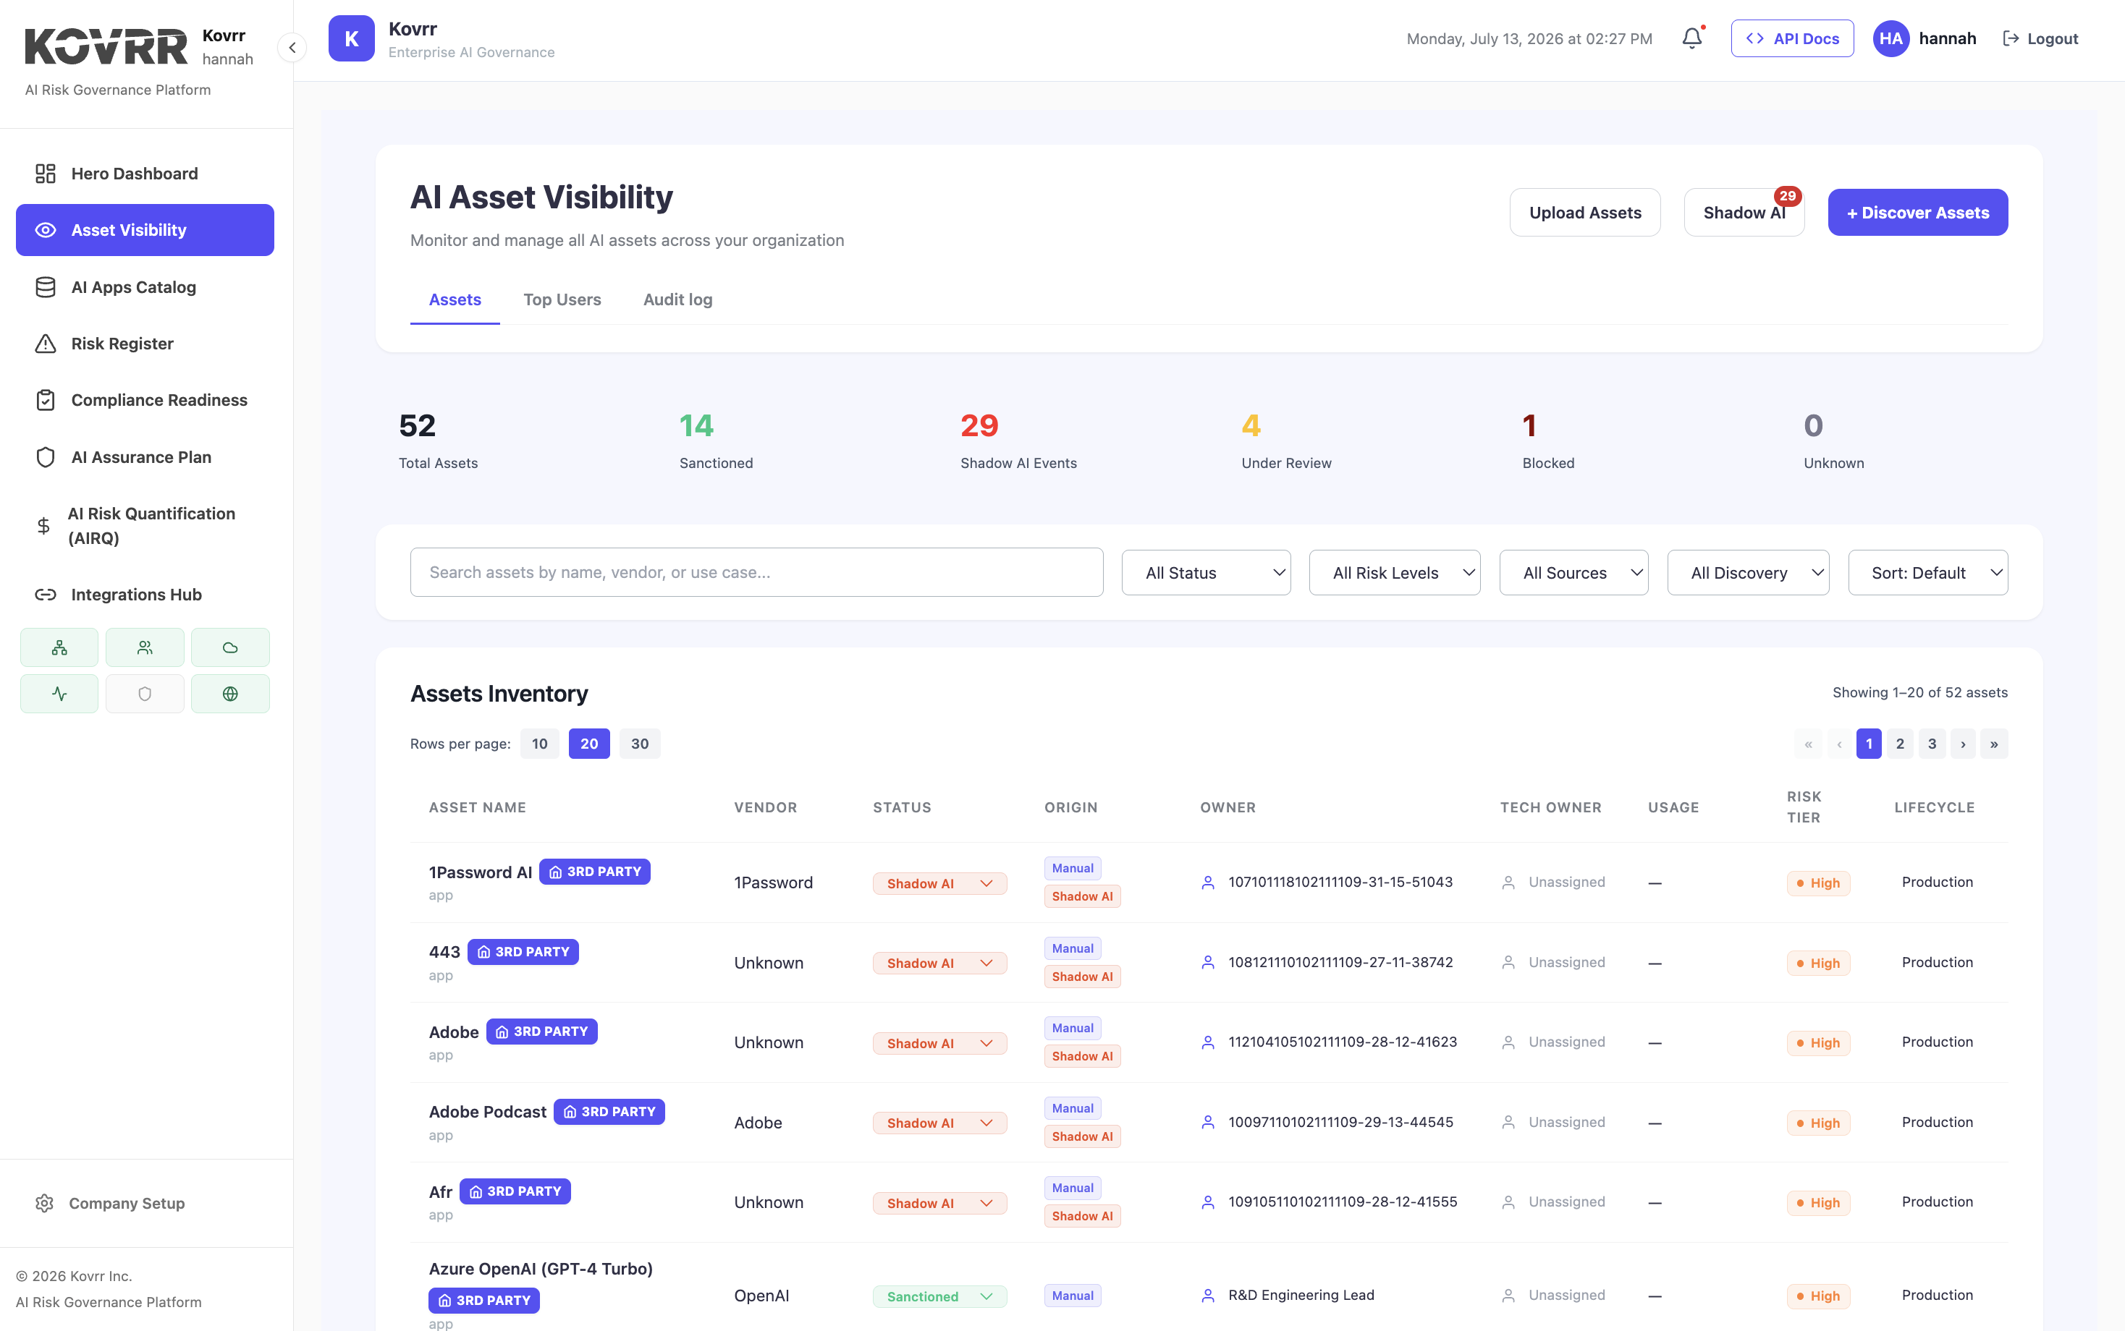The height and width of the screenshot is (1331, 2125).
Task: Go to page 2 of assets
Action: (1900, 744)
